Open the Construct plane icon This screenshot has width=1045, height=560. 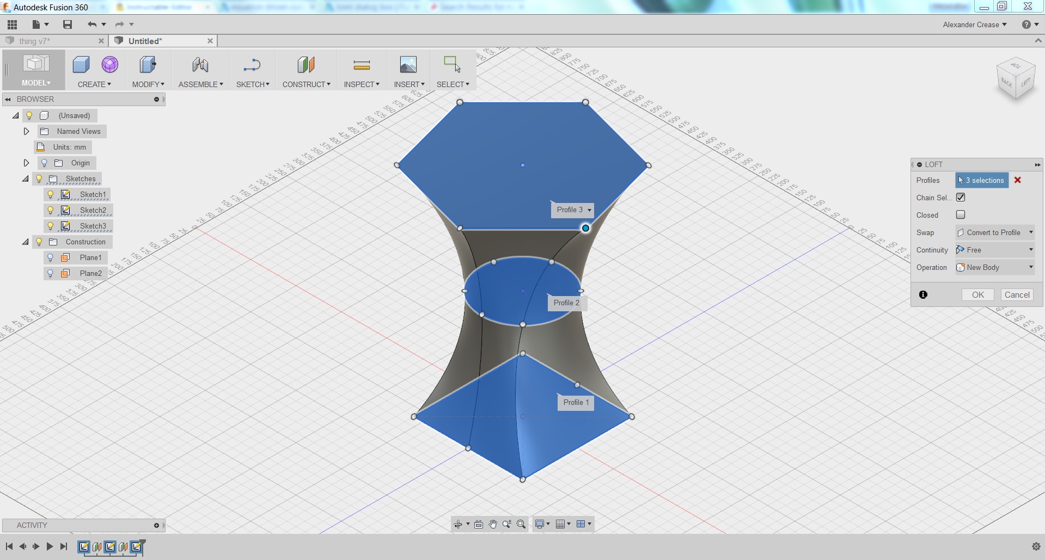click(305, 64)
